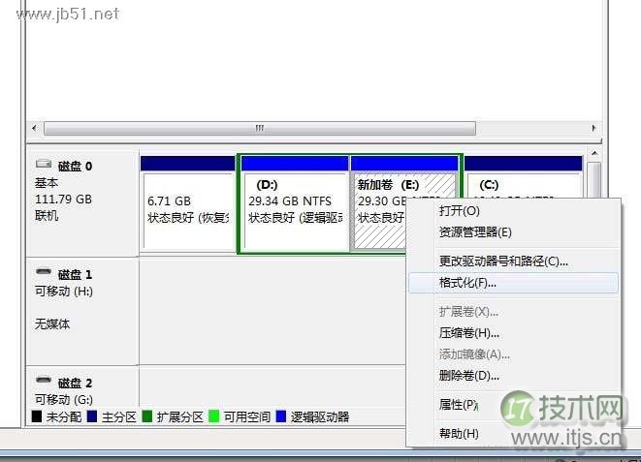641x462 pixels.
Task: Open 属性(P) from the context menu
Action: (513, 405)
